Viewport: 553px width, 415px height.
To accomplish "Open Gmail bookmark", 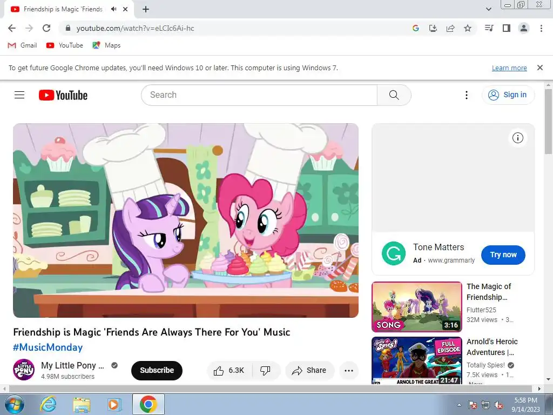I will pos(22,45).
